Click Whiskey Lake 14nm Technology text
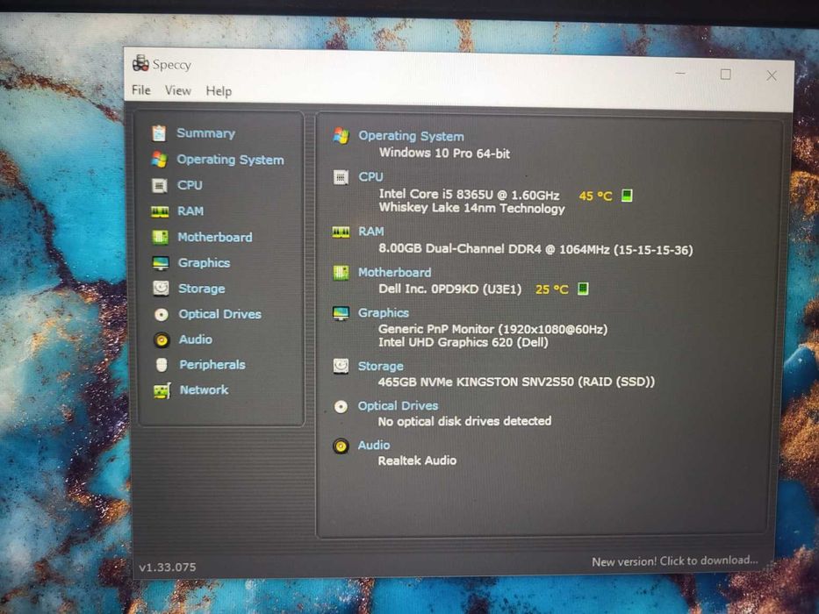Viewport: 819px width, 614px height. pos(471,209)
